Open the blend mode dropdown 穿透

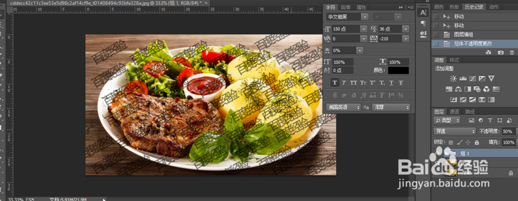[455, 131]
